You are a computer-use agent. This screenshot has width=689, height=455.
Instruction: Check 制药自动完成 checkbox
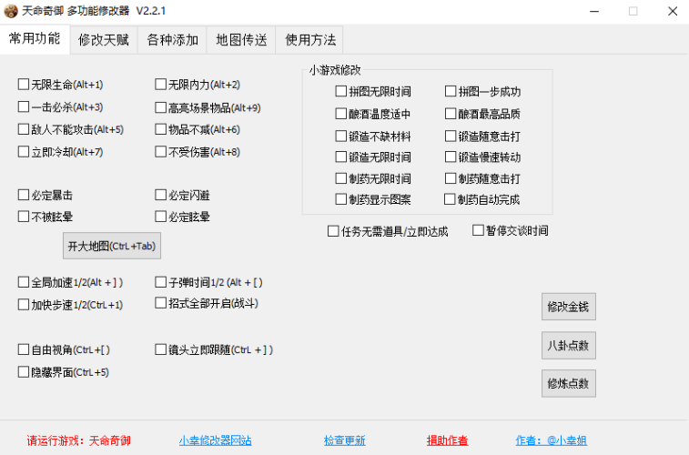click(450, 199)
